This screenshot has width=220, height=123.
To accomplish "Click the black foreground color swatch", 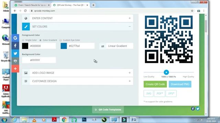I will [25, 46].
